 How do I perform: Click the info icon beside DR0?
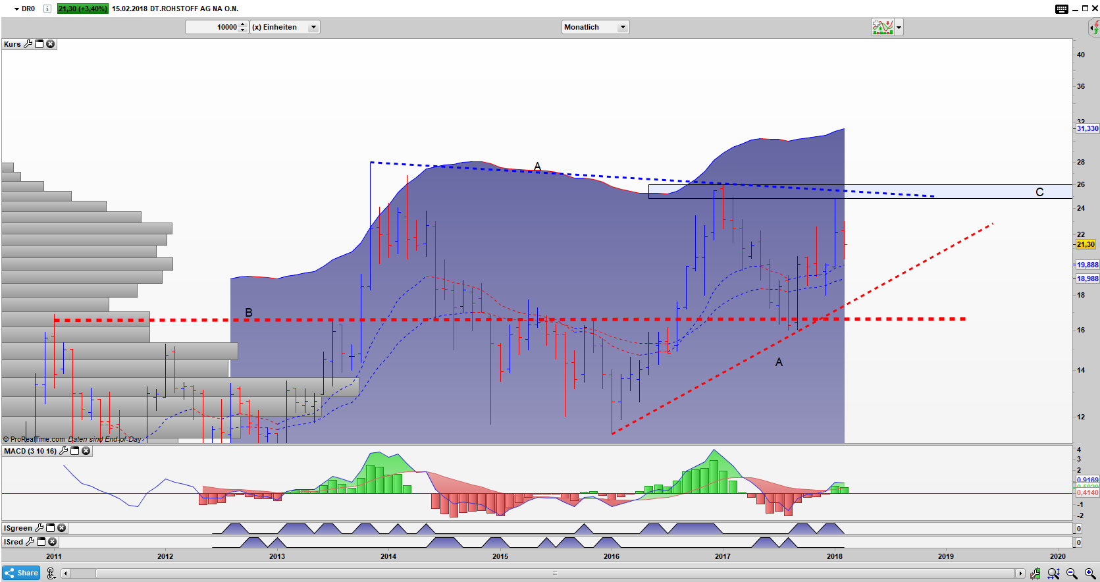47,9
